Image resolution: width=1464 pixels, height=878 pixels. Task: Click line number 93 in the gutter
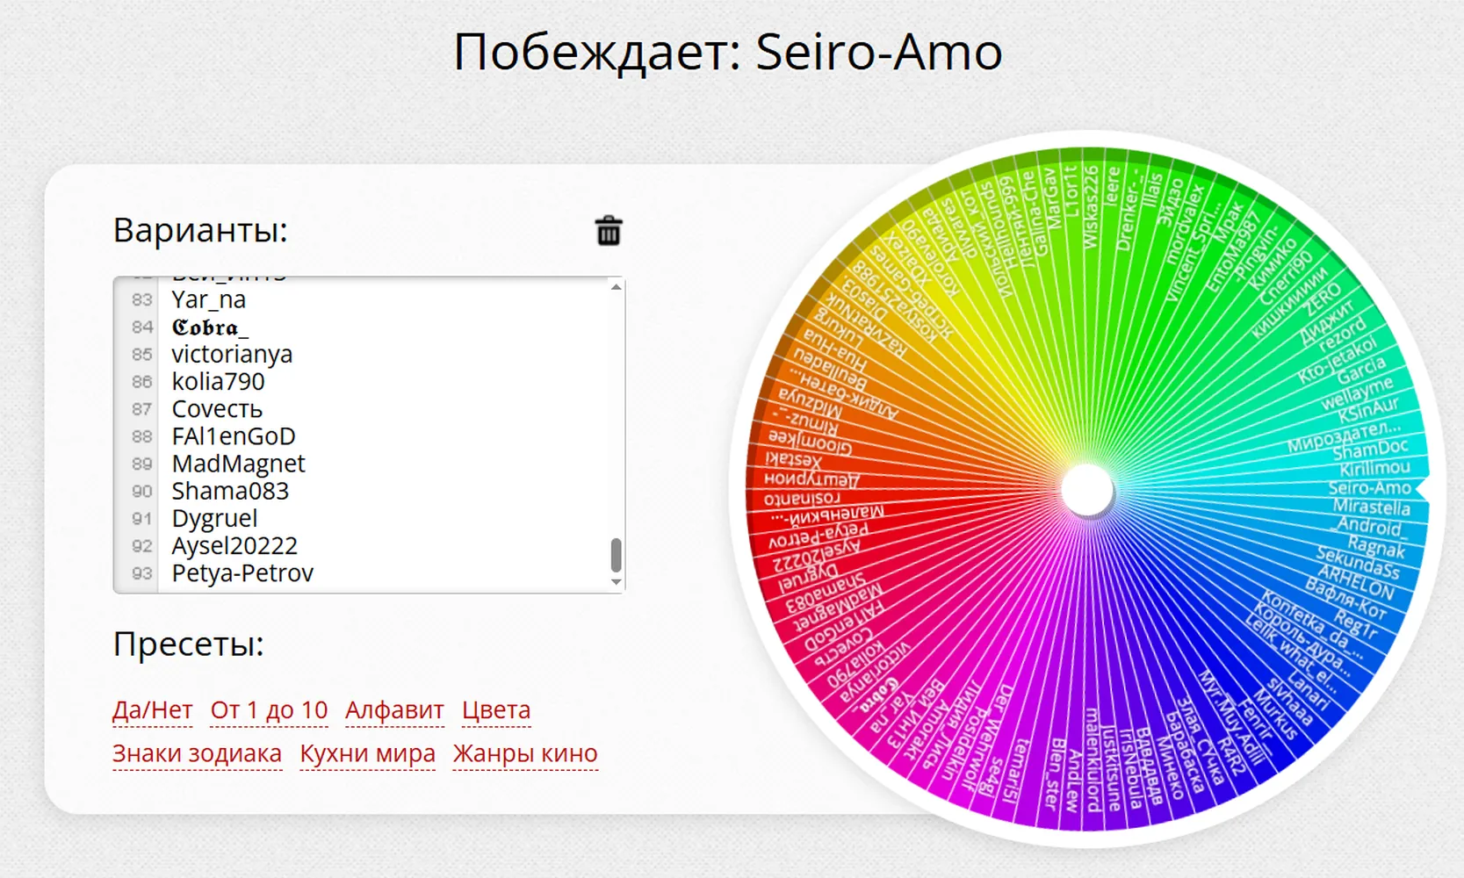point(141,573)
